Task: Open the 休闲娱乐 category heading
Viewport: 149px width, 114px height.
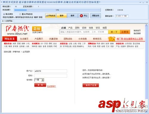Action: 36,43
